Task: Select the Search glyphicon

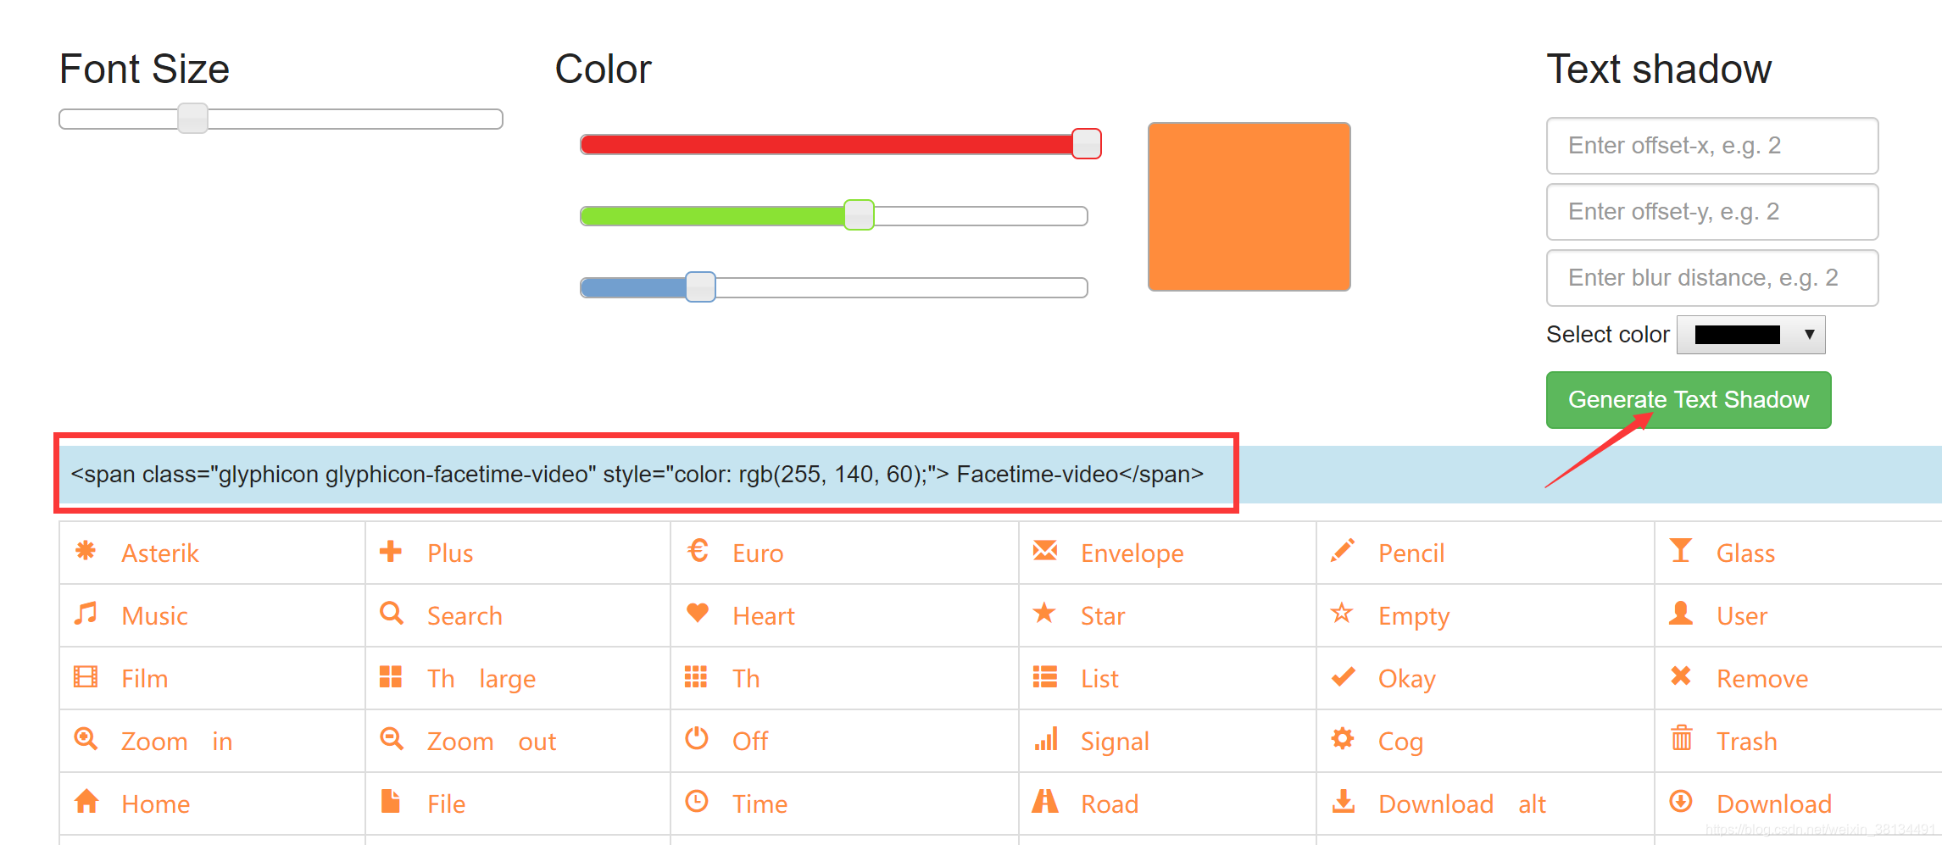Action: [463, 615]
